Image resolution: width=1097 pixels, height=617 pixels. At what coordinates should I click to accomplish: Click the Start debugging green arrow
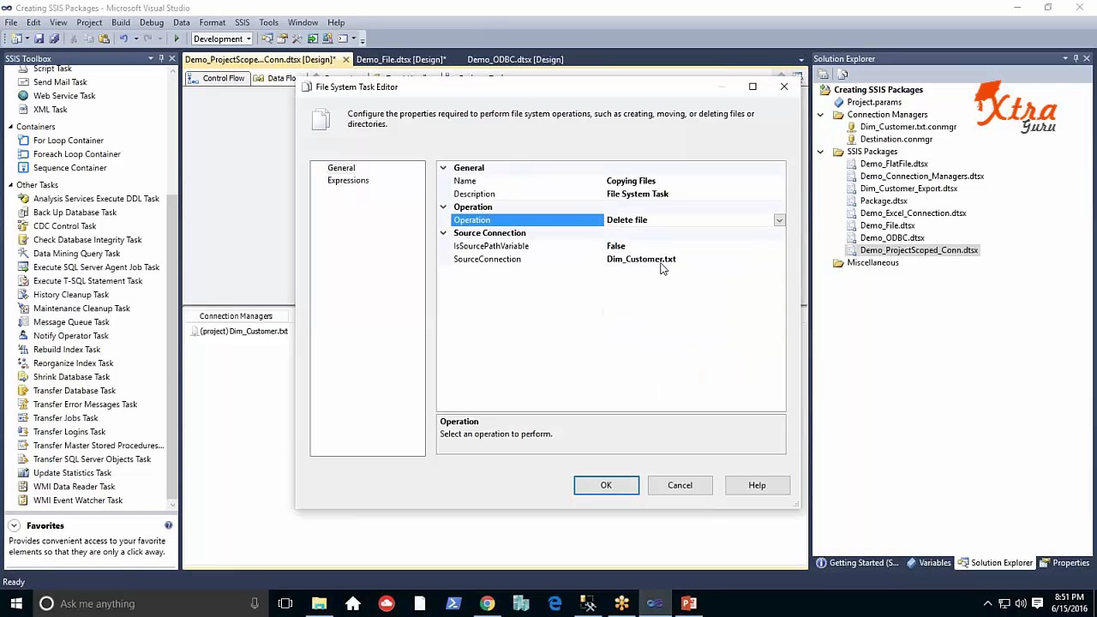pos(177,39)
